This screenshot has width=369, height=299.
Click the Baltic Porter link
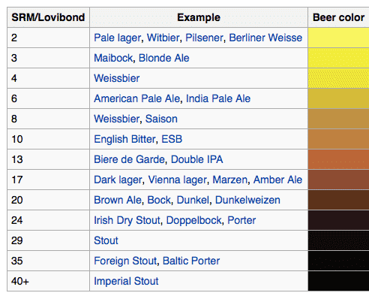(x=191, y=261)
